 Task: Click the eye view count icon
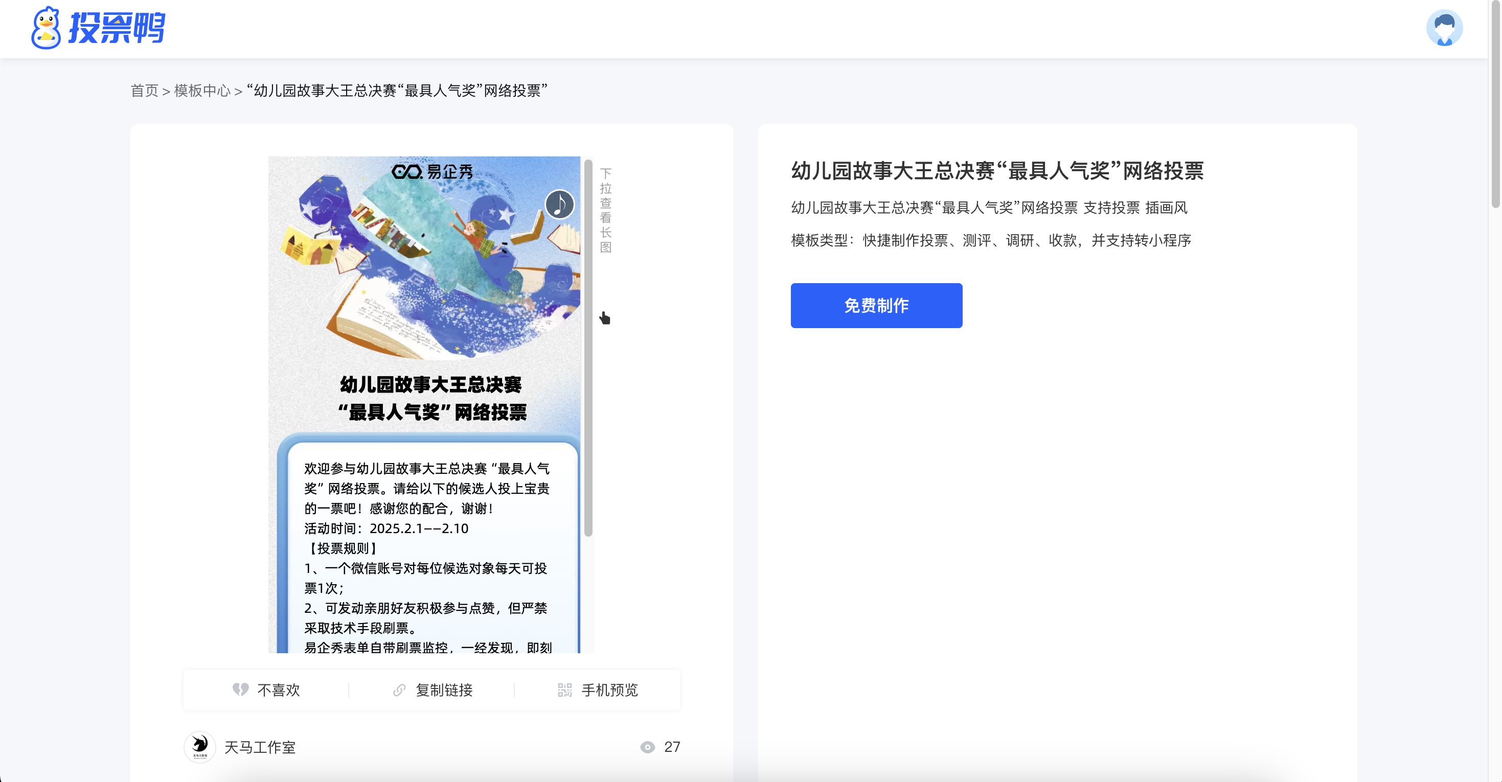click(x=647, y=747)
